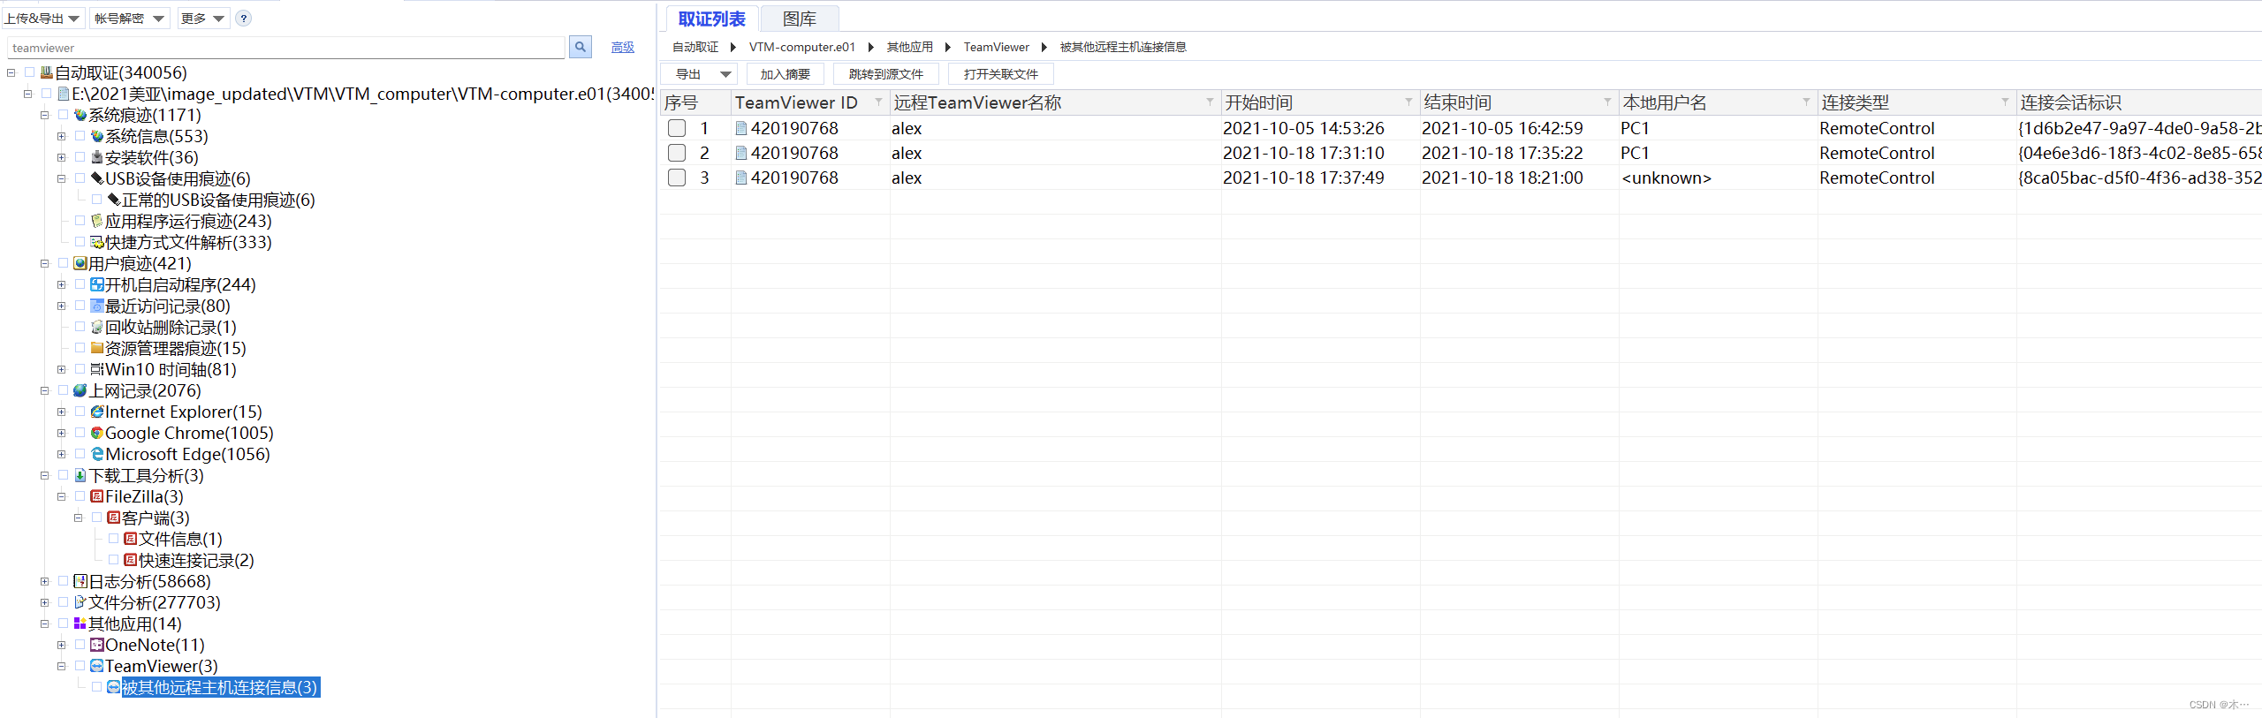Click the 上网记录 globe icon

pyautogui.click(x=80, y=390)
